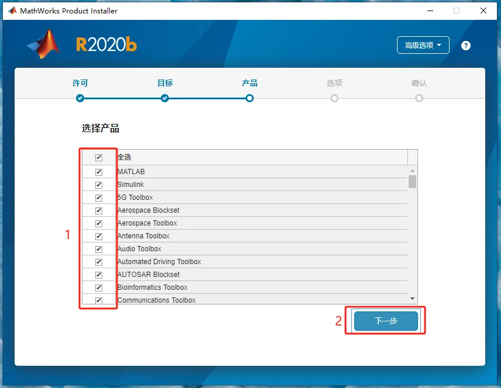Screen dimensions: 501x388
Task: Select the 产品 step label
Action: pos(250,83)
